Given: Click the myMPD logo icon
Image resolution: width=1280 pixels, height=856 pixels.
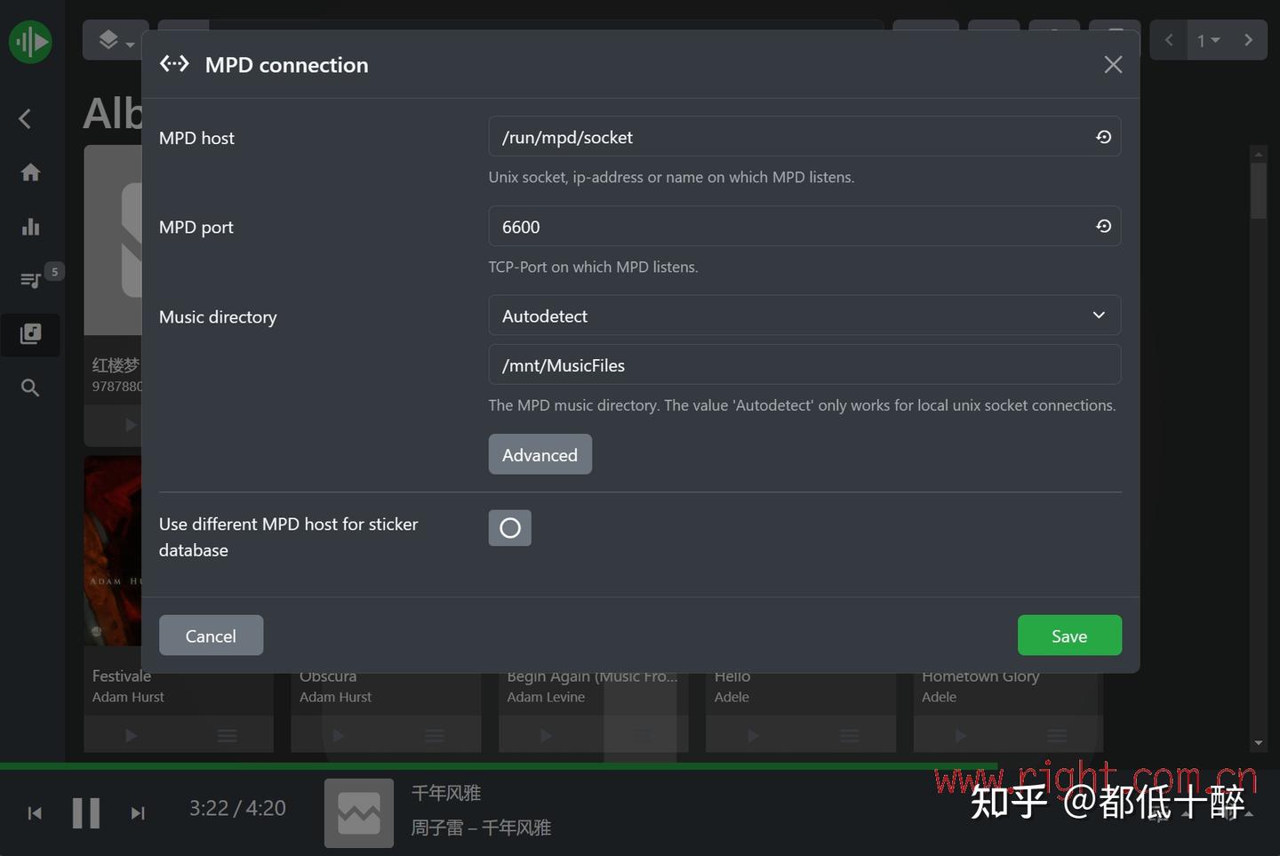Looking at the screenshot, I should (30, 42).
